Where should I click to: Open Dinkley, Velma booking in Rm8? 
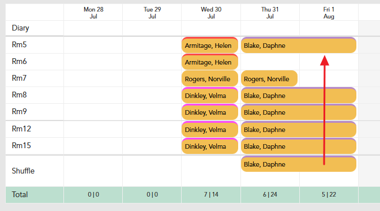click(x=210, y=95)
